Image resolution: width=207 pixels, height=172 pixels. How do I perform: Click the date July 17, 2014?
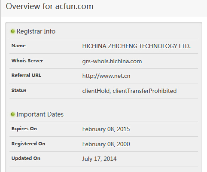100,159
